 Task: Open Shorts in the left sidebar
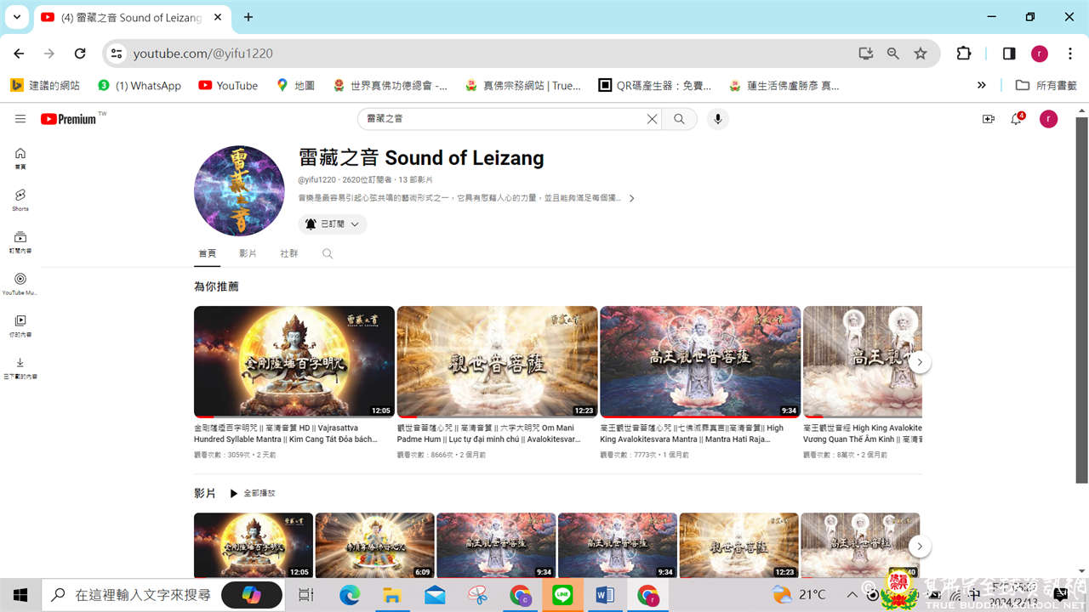click(x=20, y=199)
